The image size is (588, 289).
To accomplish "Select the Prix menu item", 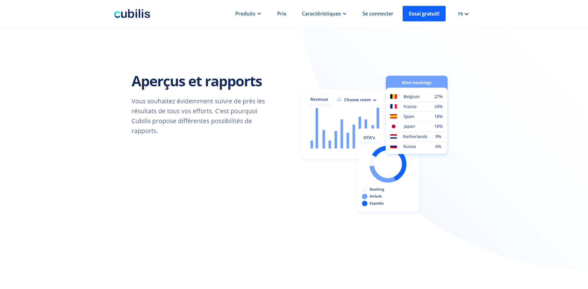I will pos(281,14).
